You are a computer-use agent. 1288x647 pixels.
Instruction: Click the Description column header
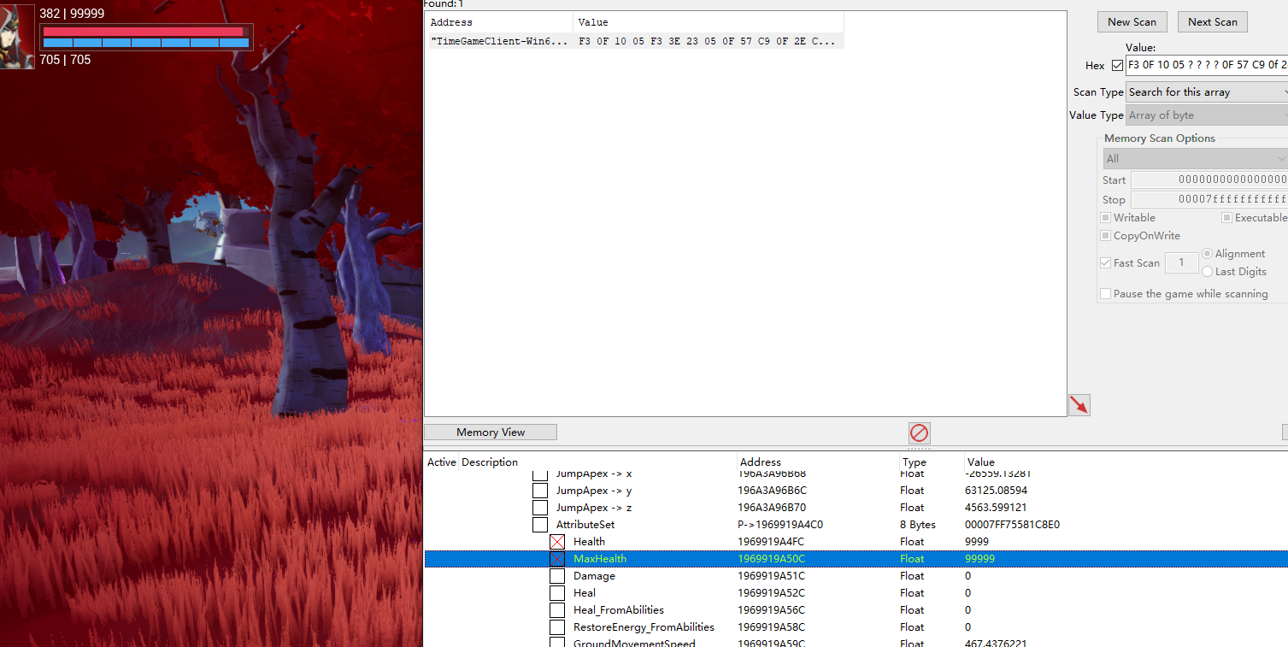pos(490,462)
